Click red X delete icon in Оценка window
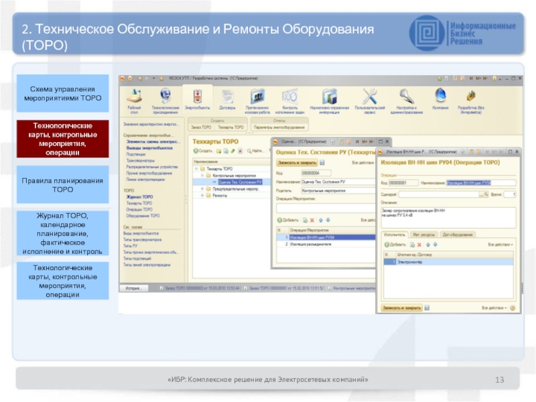Screen dimensions: 536x402 (312, 220)
